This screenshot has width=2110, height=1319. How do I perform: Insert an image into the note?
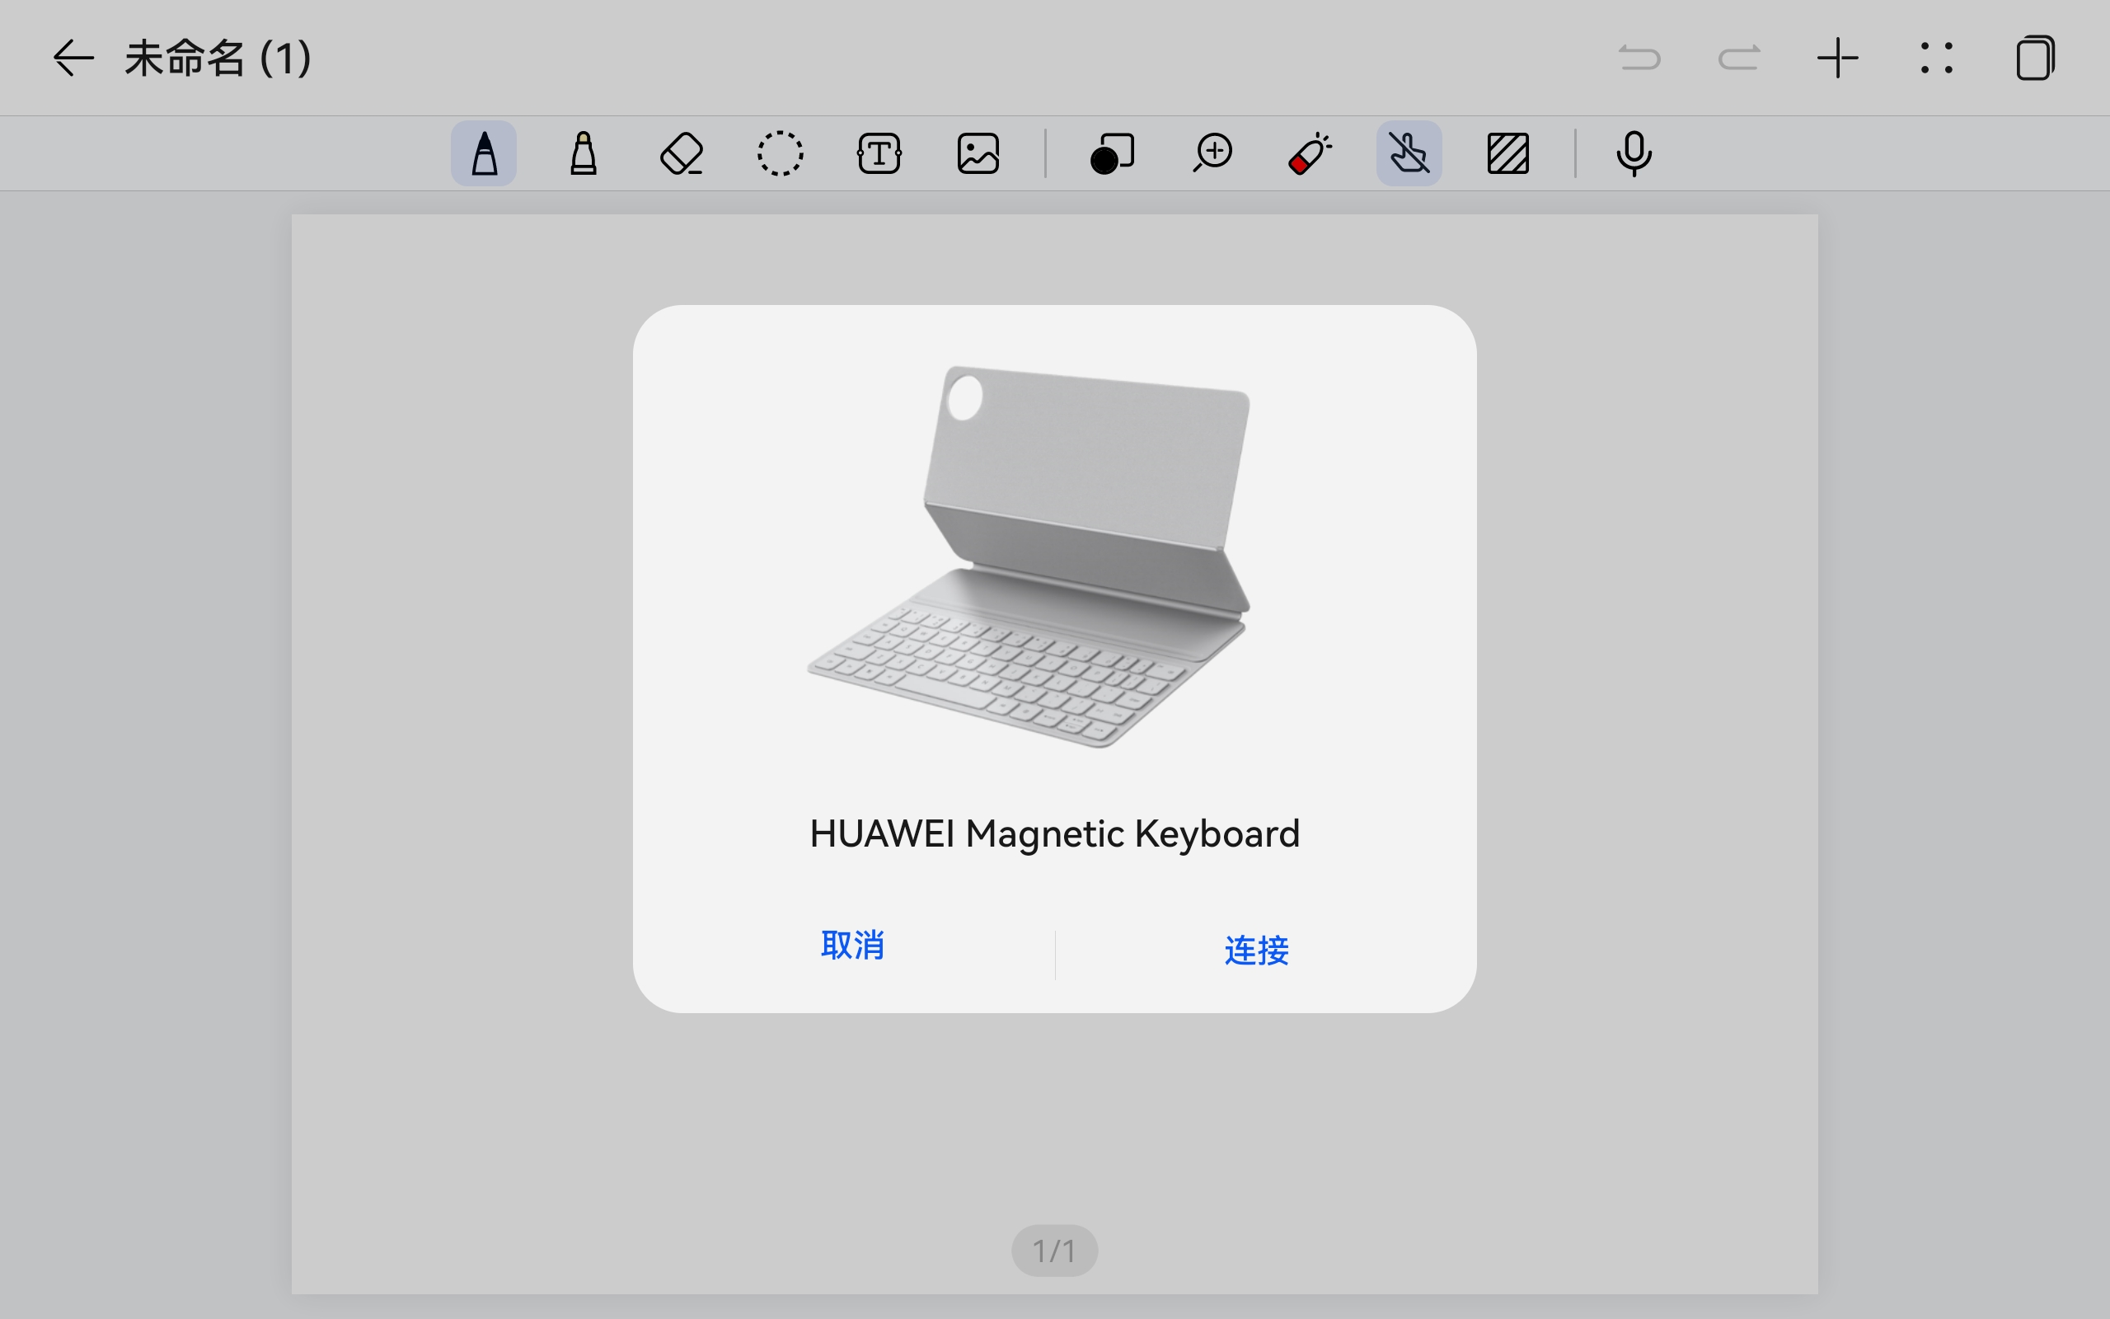click(x=978, y=153)
